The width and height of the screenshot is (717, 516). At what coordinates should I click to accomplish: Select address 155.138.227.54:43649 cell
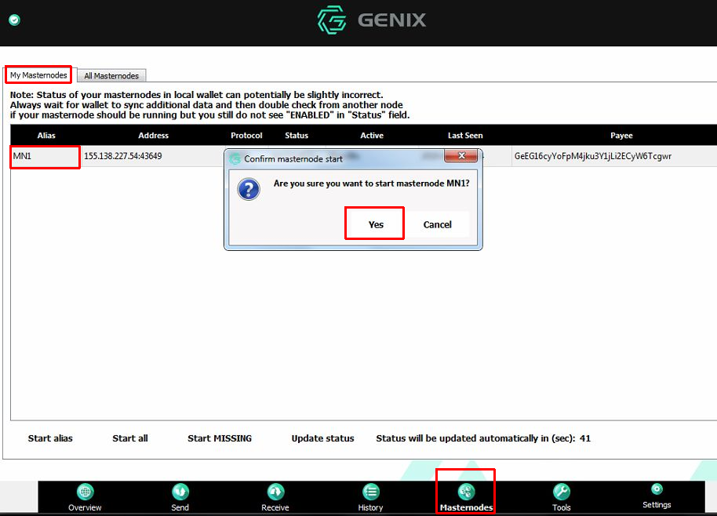pos(153,156)
